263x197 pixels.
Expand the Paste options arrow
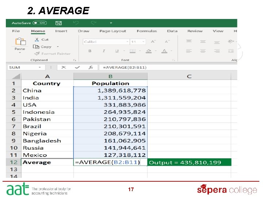point(20,53)
